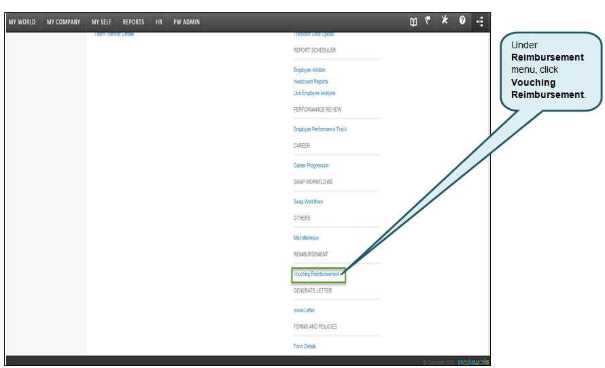Open the Form Details link
605x368 pixels.
[305, 346]
